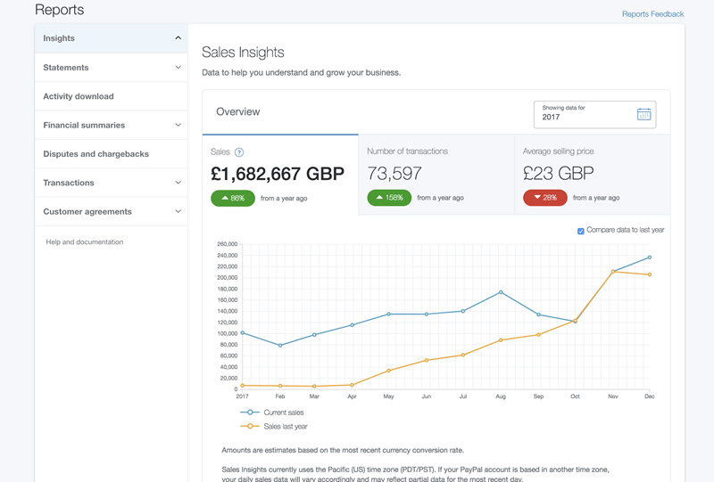Click the calendar icon in date field
The width and height of the screenshot is (714, 482).
coord(644,114)
